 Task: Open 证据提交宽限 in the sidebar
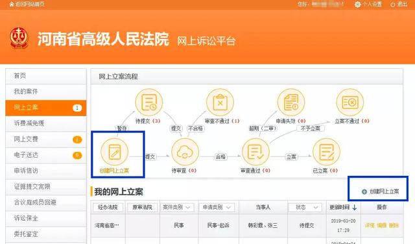click(x=46, y=187)
